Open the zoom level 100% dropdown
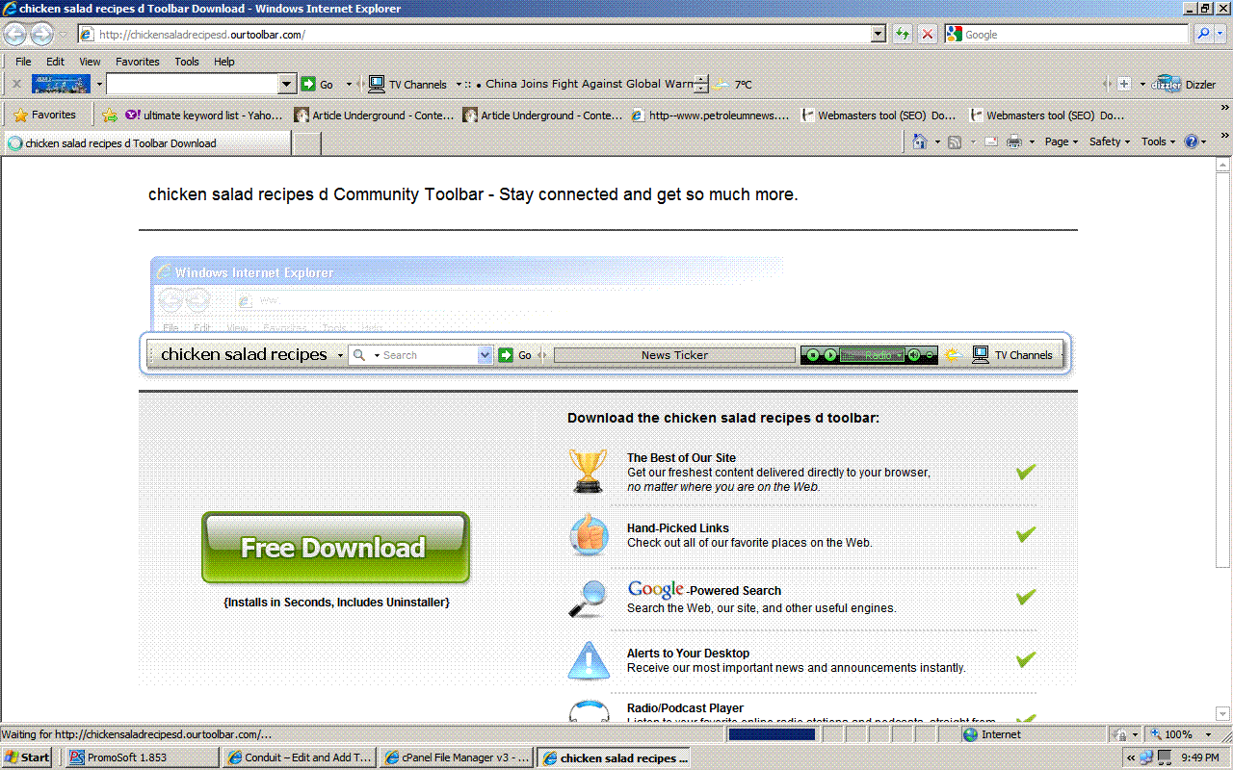 (x=1208, y=734)
